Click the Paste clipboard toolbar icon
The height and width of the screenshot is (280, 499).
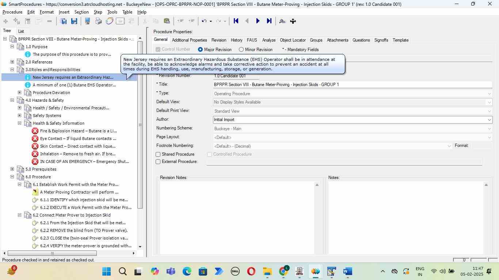[167, 21]
